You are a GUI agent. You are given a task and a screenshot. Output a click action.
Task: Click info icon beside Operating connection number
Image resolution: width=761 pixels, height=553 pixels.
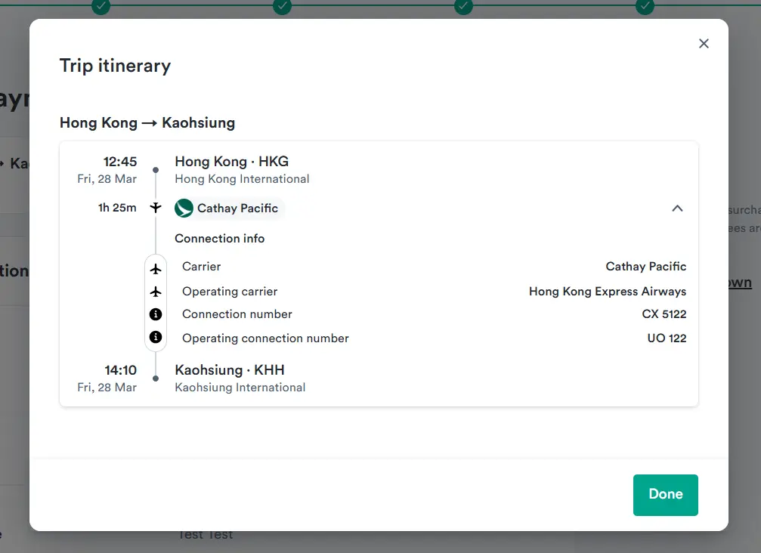tap(156, 337)
